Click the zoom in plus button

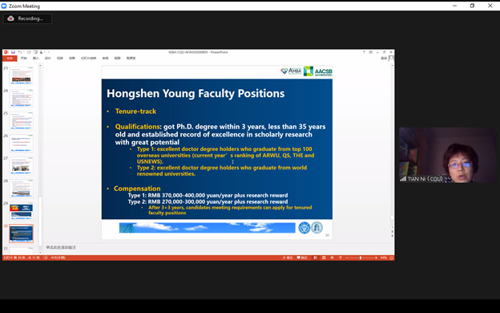click(377, 258)
